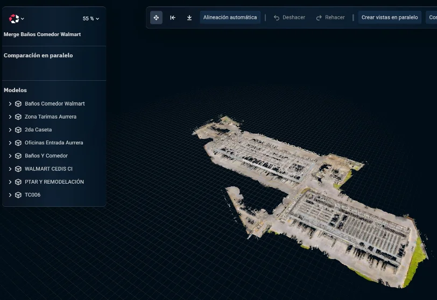
Task: Select Oficinas Entrada Aurrera model name
Action: click(54, 143)
